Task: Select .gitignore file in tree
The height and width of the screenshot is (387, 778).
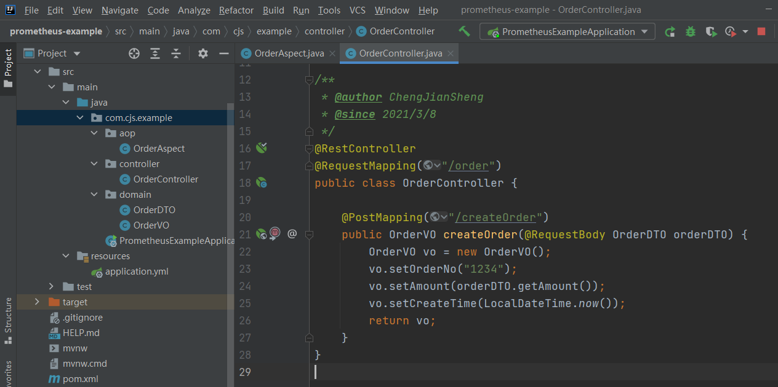Action: (x=82, y=318)
